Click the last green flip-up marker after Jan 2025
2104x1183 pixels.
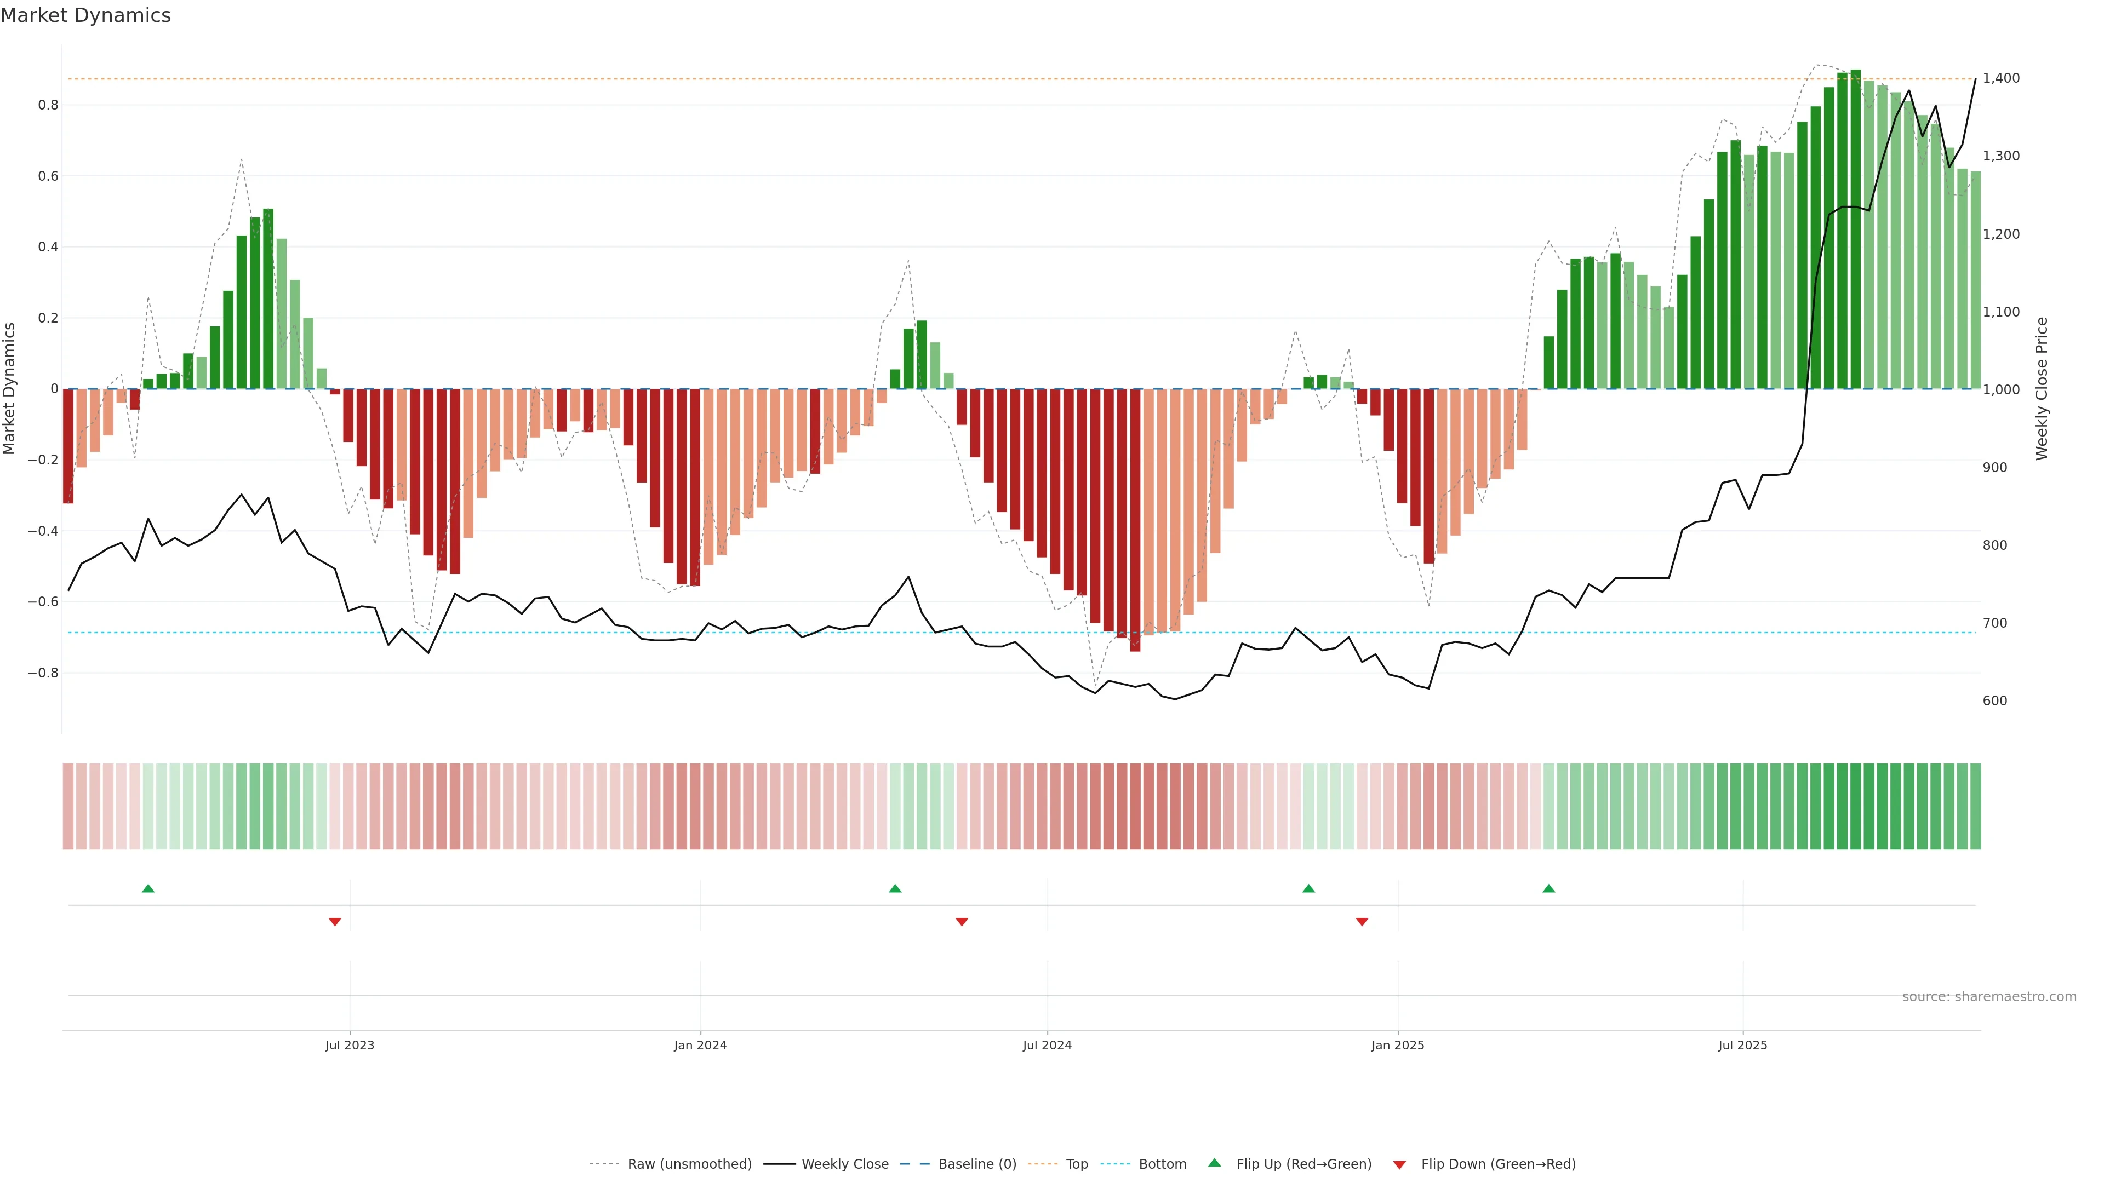(1548, 888)
